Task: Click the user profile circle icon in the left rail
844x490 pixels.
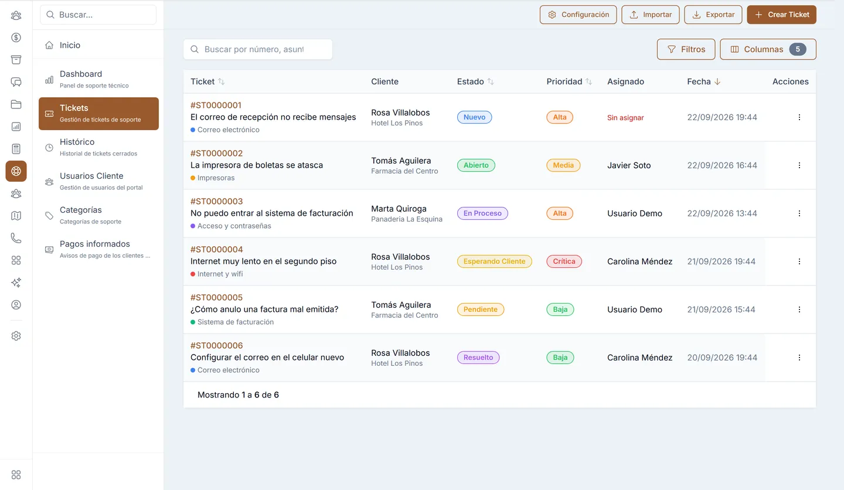Action: 16,305
